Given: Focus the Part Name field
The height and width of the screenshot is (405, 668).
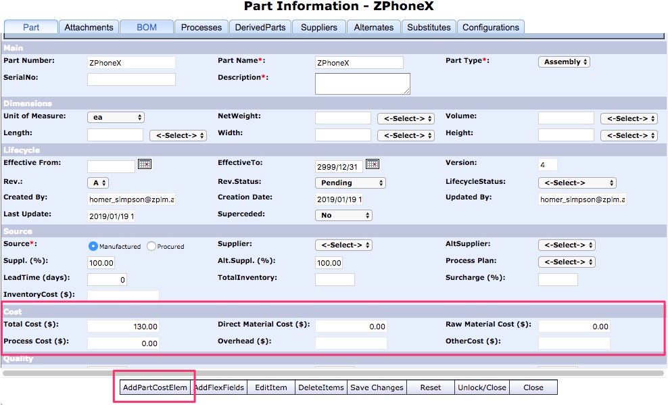Looking at the screenshot, I should [x=359, y=63].
